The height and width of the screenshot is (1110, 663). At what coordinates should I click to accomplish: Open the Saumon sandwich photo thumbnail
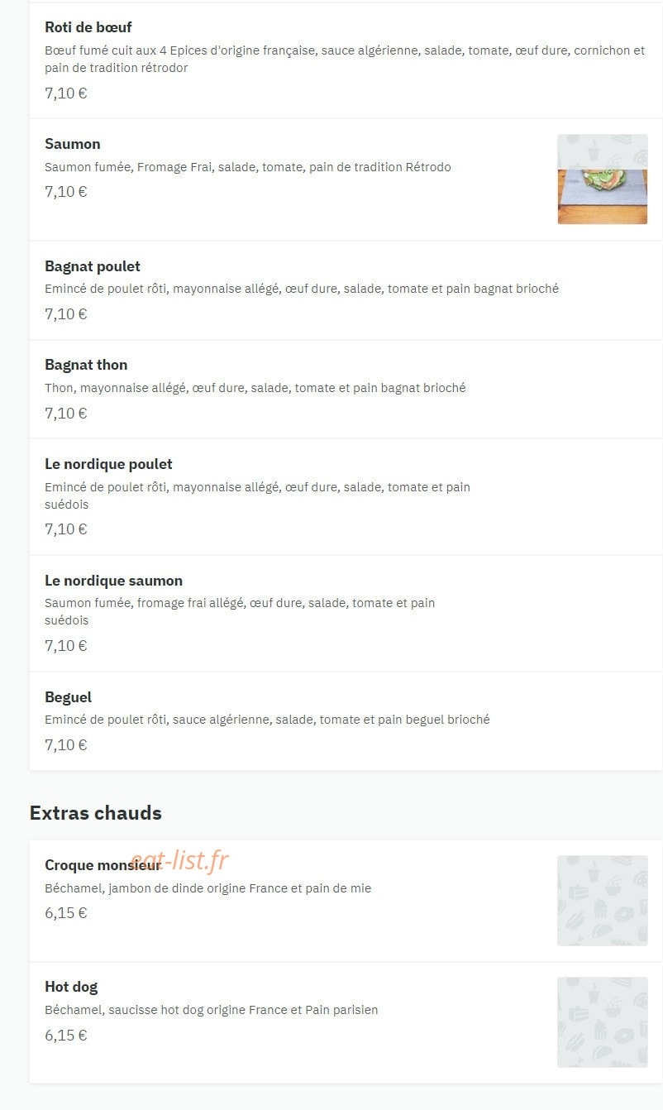point(602,179)
